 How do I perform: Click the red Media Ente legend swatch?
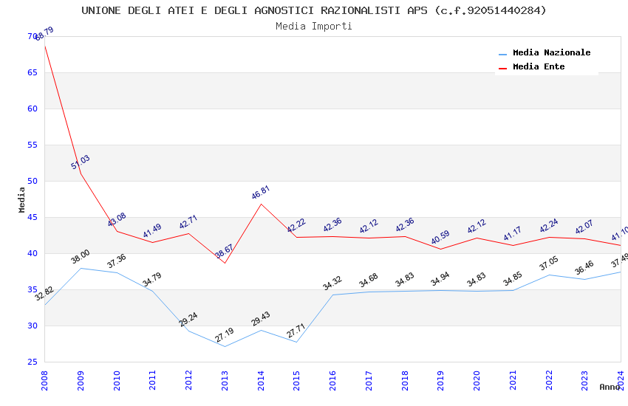502,68
